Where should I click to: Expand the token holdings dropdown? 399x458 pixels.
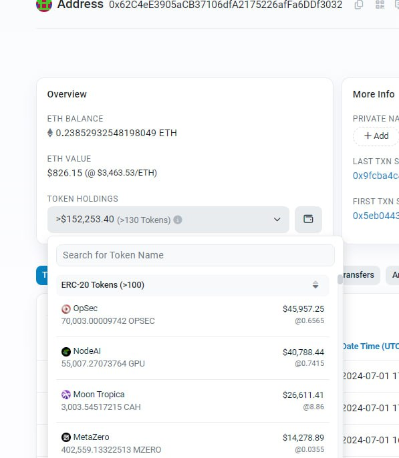(168, 220)
